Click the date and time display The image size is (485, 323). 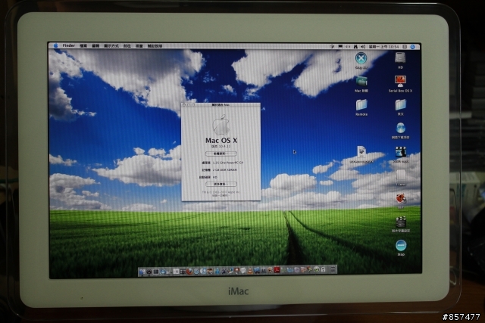tap(384, 47)
